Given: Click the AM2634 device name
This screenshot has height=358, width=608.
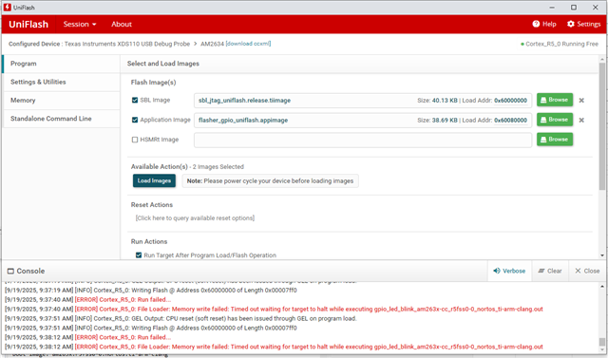Looking at the screenshot, I should tap(212, 44).
